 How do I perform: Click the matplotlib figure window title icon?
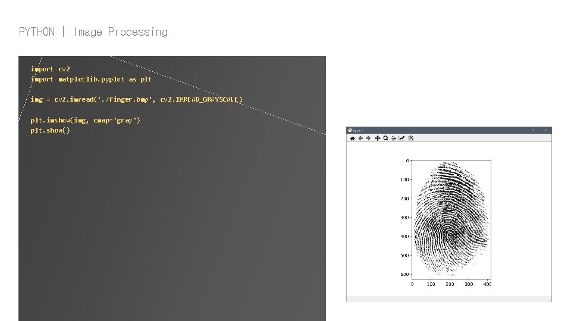tap(350, 130)
